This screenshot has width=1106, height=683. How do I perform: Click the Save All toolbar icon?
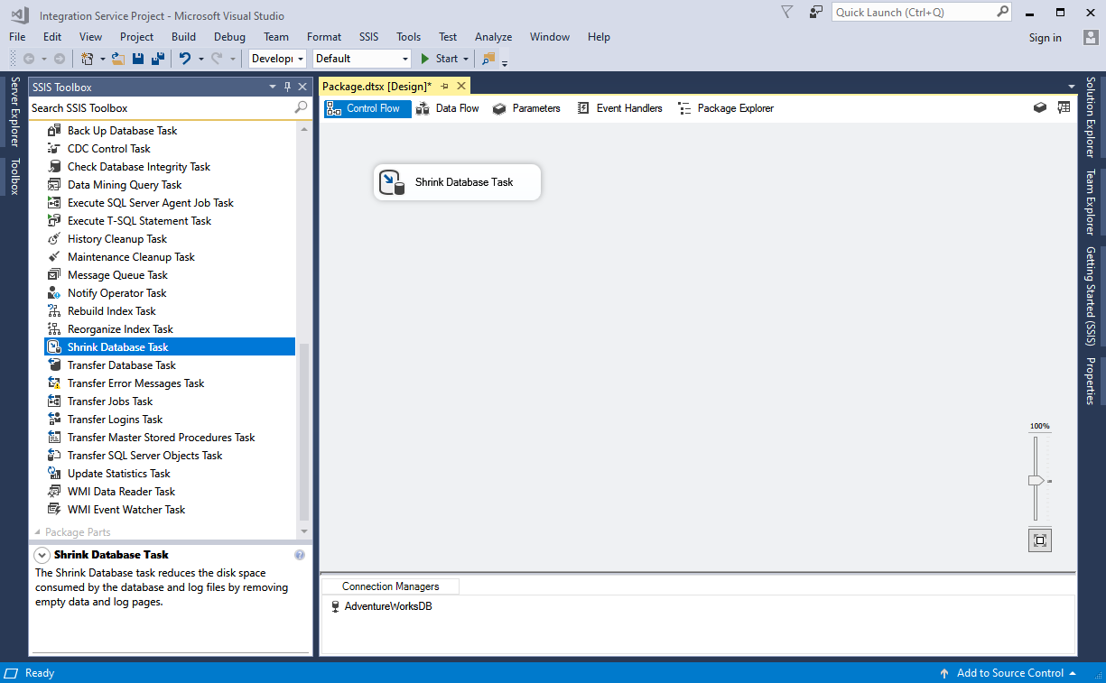tap(157, 59)
